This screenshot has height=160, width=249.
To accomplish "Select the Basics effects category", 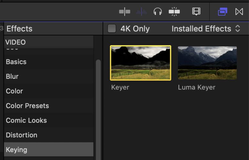I will coord(16,62).
